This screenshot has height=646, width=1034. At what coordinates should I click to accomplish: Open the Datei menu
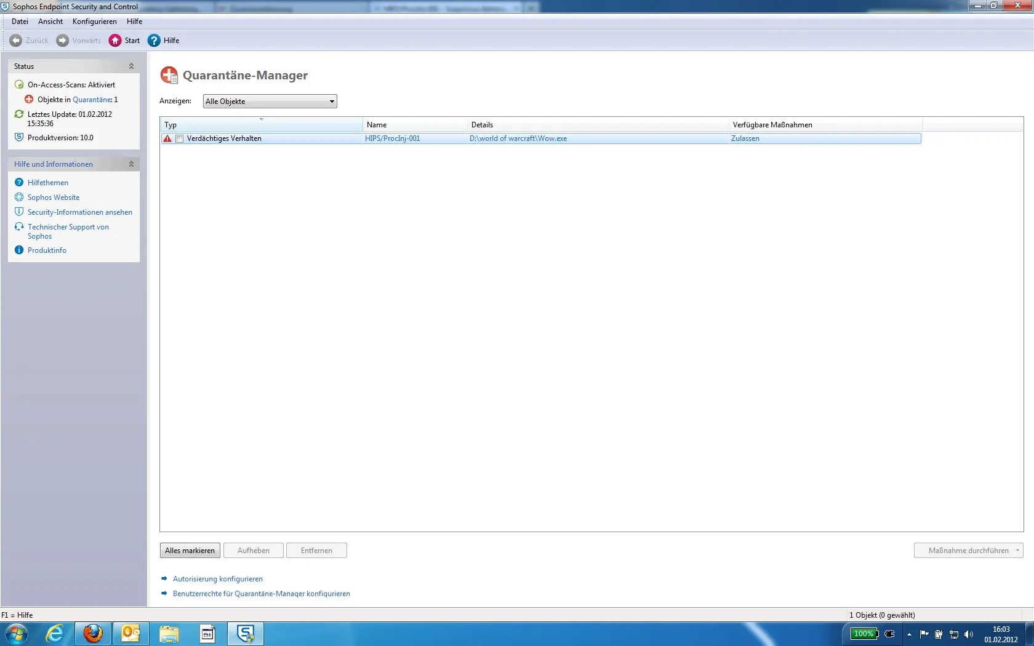pos(20,22)
